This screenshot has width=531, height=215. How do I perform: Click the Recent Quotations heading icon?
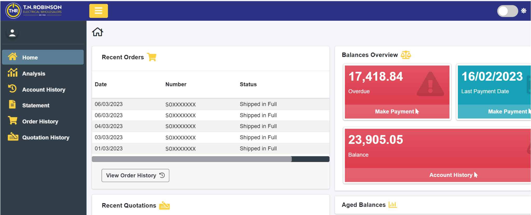coord(164,205)
